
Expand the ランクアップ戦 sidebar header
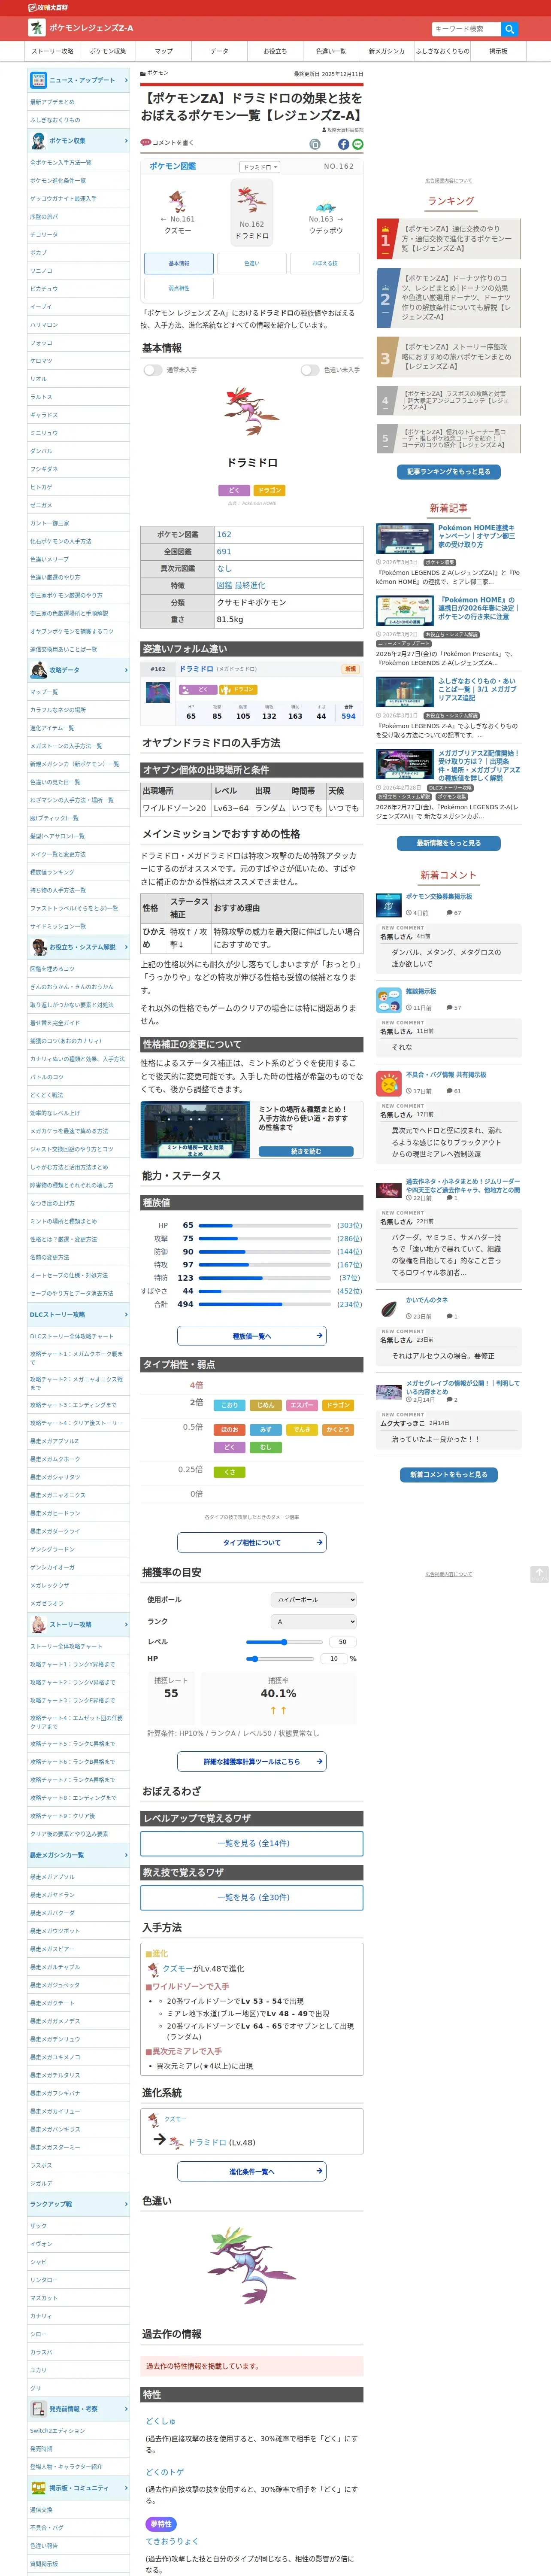78,2204
